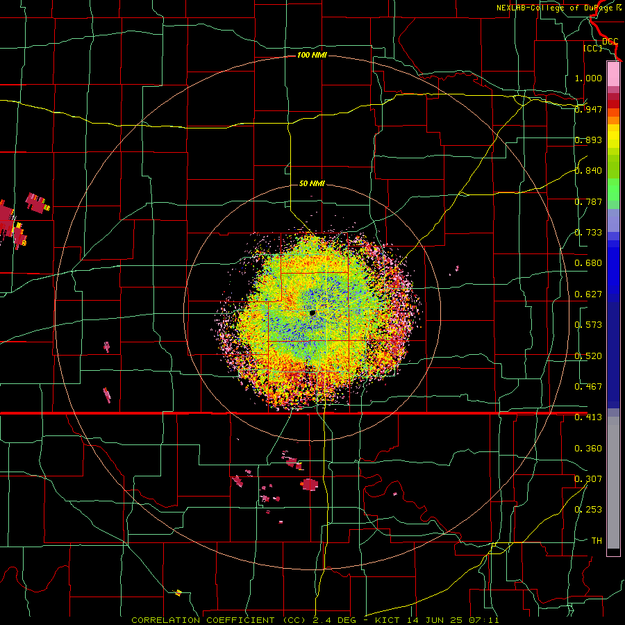This screenshot has height=625, width=625.
Task: Pick the lavender swatch between 0.787 and 0.733
Action: [613, 220]
